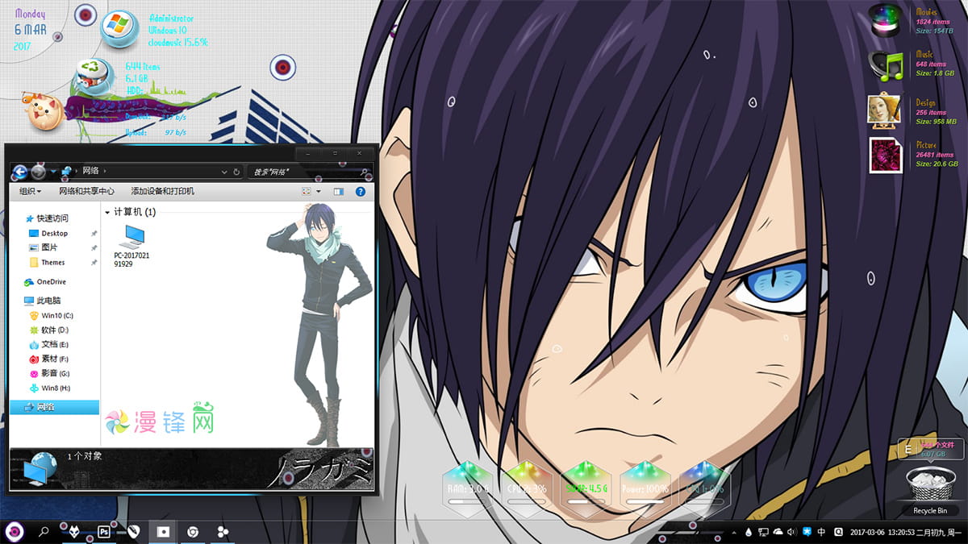Refresh the 网络 folder view
The height and width of the screenshot is (544, 968).
pyautogui.click(x=236, y=172)
